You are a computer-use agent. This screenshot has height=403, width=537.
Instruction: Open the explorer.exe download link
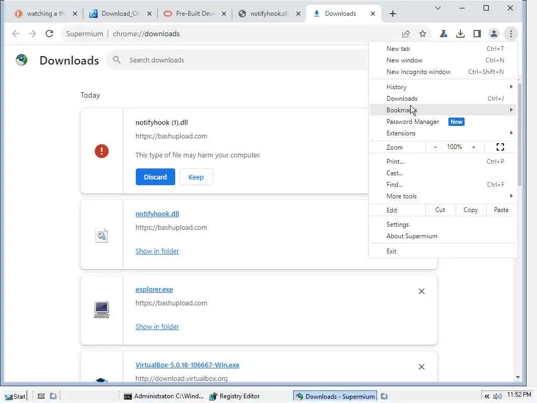pyautogui.click(x=154, y=289)
